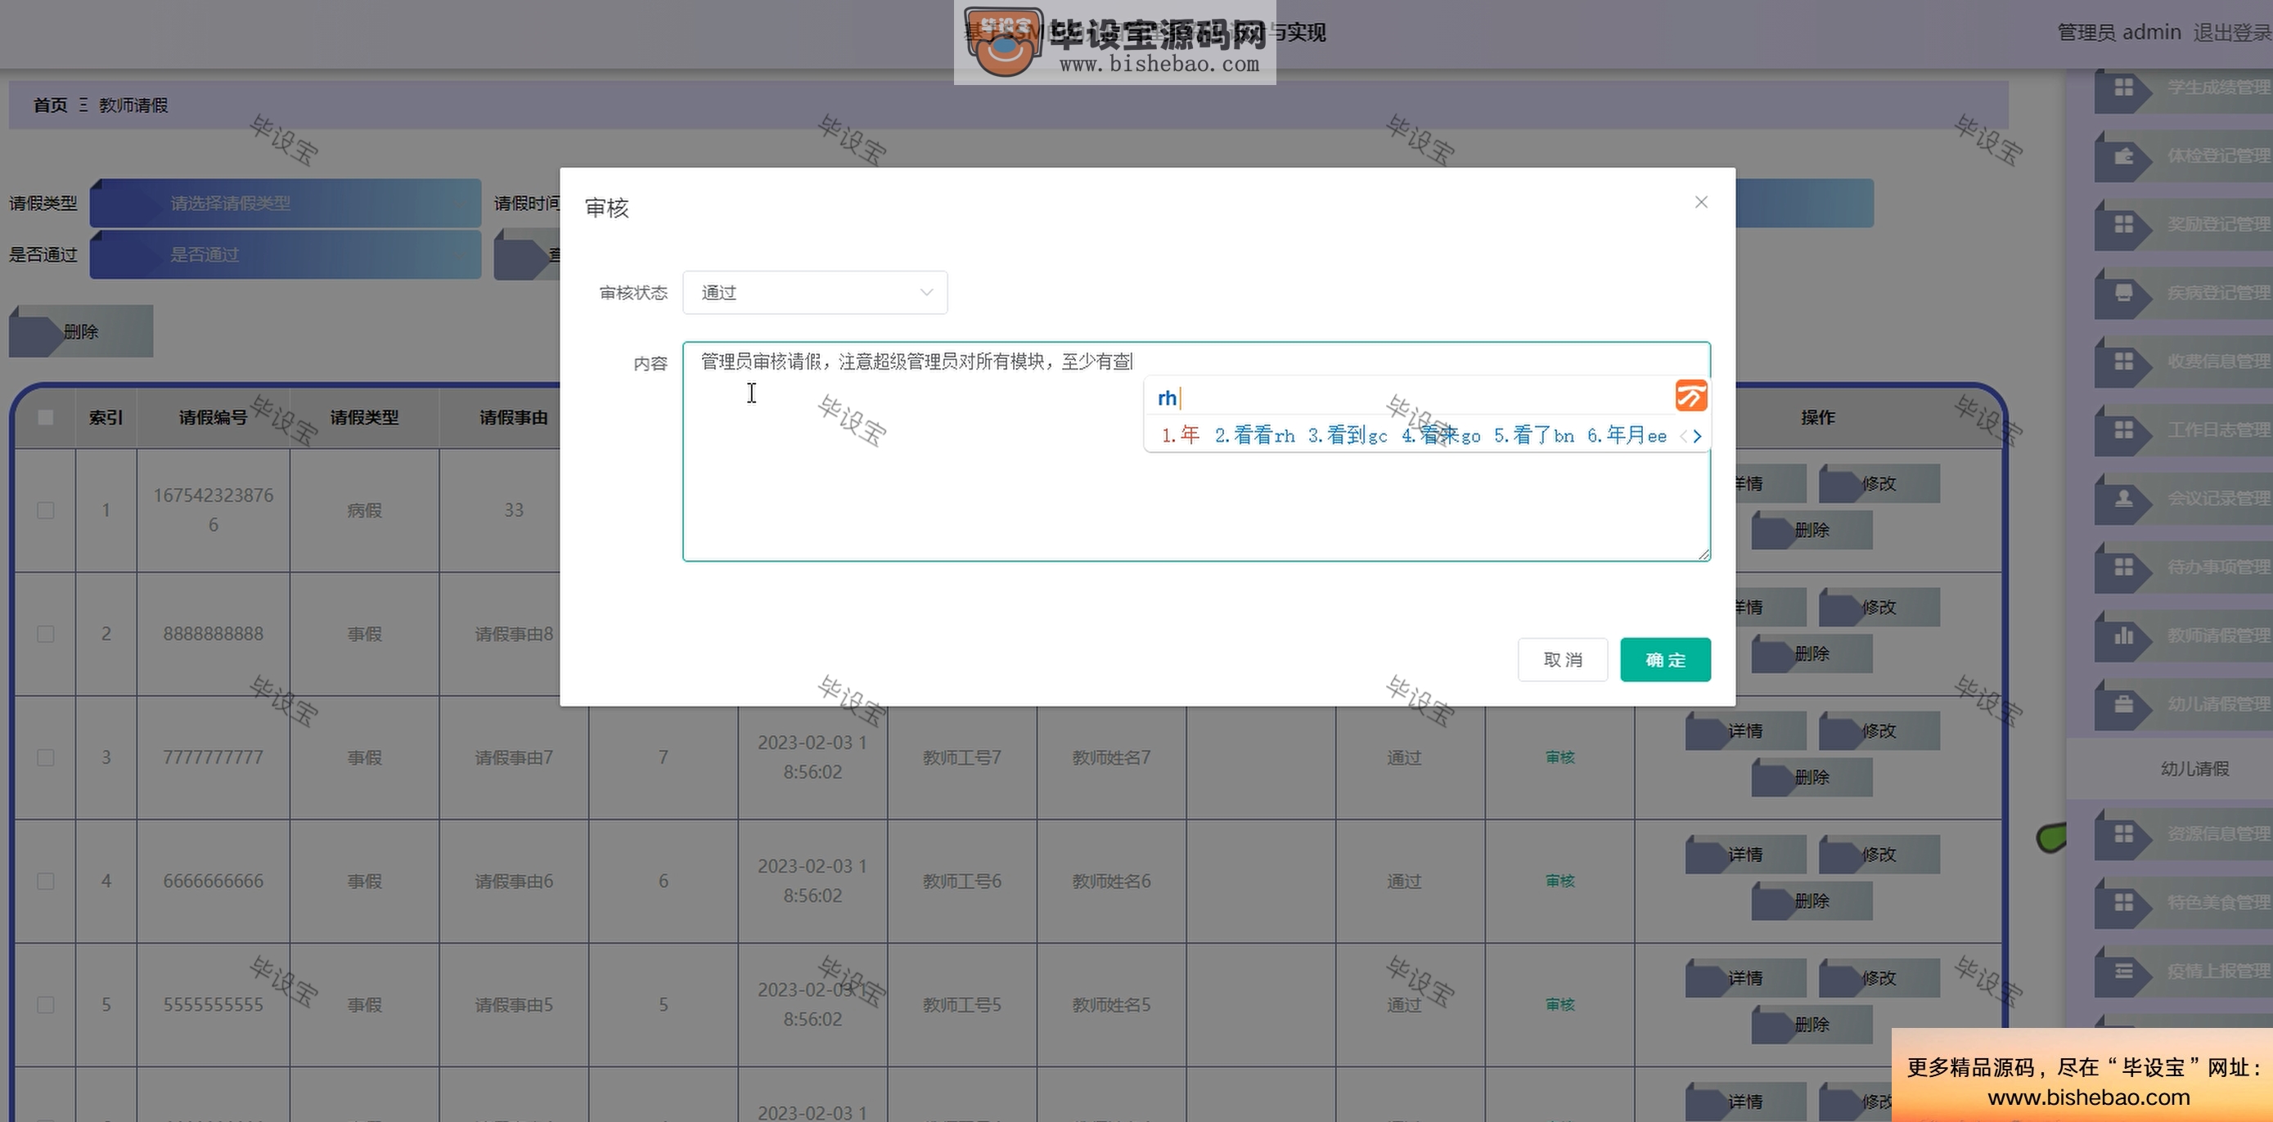Screen dimensions: 2273x1122
Task: Click 首页 breadcrumb link
Action: [x=50, y=105]
